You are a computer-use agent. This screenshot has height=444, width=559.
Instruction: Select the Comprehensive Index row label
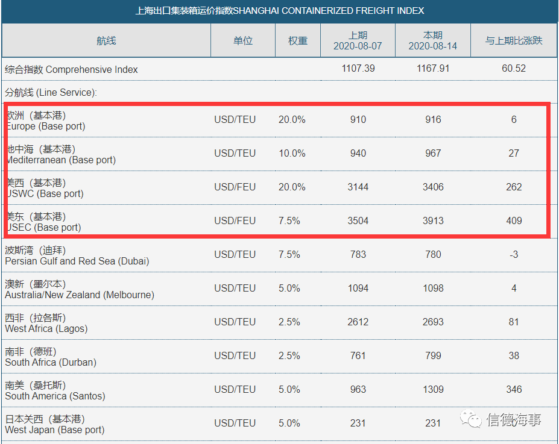(72, 69)
